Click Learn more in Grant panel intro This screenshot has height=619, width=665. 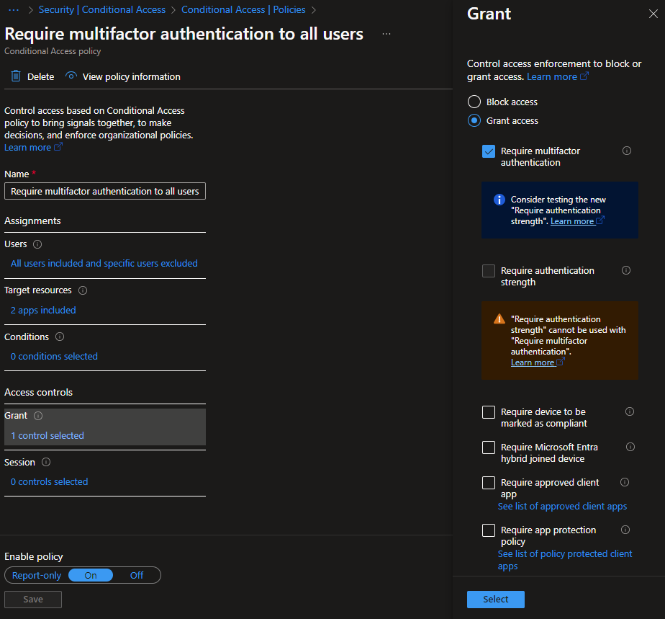point(557,77)
